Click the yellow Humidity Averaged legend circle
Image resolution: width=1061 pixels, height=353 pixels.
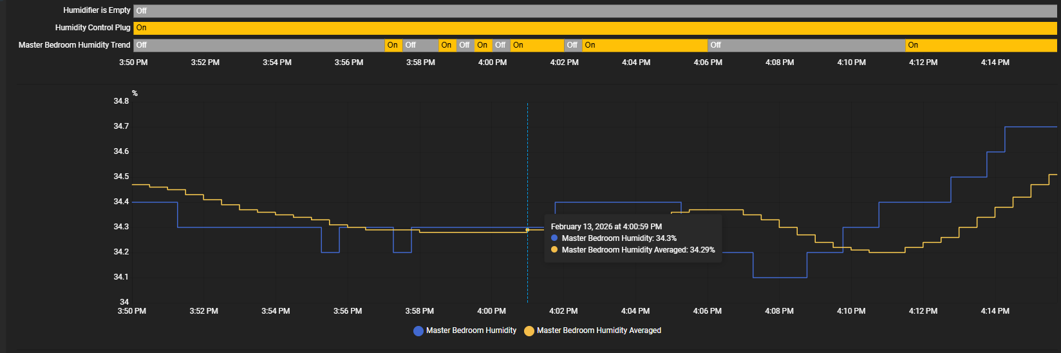(529, 331)
